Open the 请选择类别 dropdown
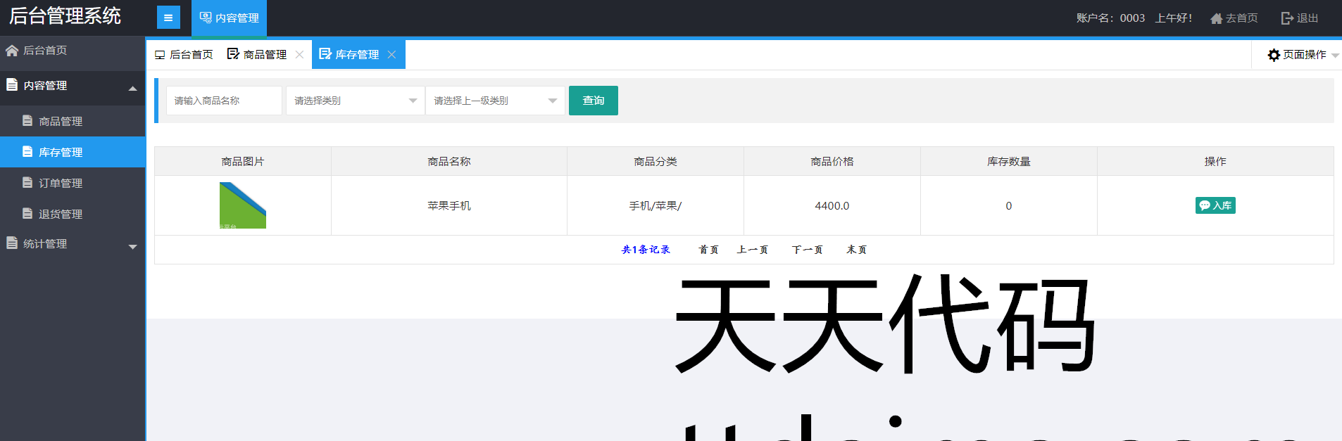This screenshot has height=441, width=1342. tap(355, 101)
